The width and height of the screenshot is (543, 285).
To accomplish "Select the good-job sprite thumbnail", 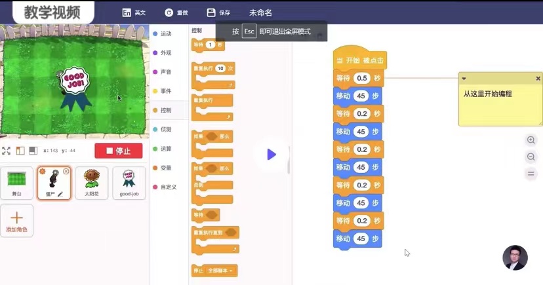I will click(129, 183).
